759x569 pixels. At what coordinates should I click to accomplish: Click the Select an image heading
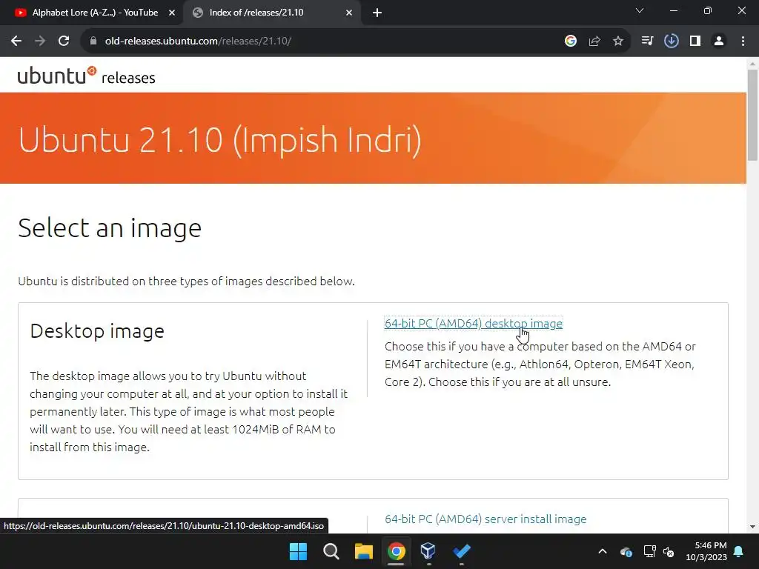pos(110,228)
